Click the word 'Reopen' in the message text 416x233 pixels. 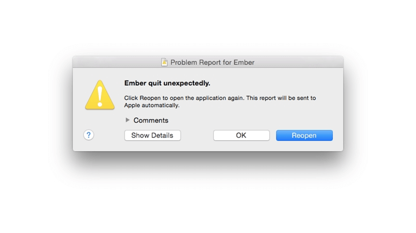tap(150, 98)
